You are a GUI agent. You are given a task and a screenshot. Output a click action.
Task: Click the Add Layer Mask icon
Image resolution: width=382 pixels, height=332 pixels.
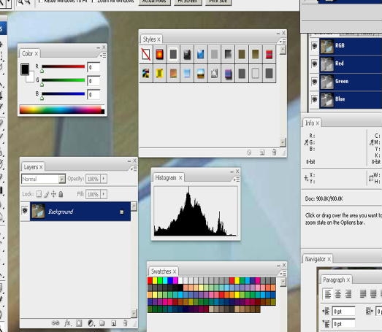pos(79,323)
